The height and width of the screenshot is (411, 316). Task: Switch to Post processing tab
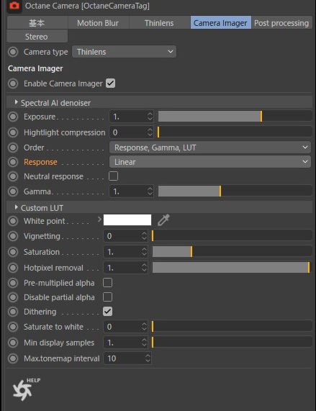coord(281,23)
